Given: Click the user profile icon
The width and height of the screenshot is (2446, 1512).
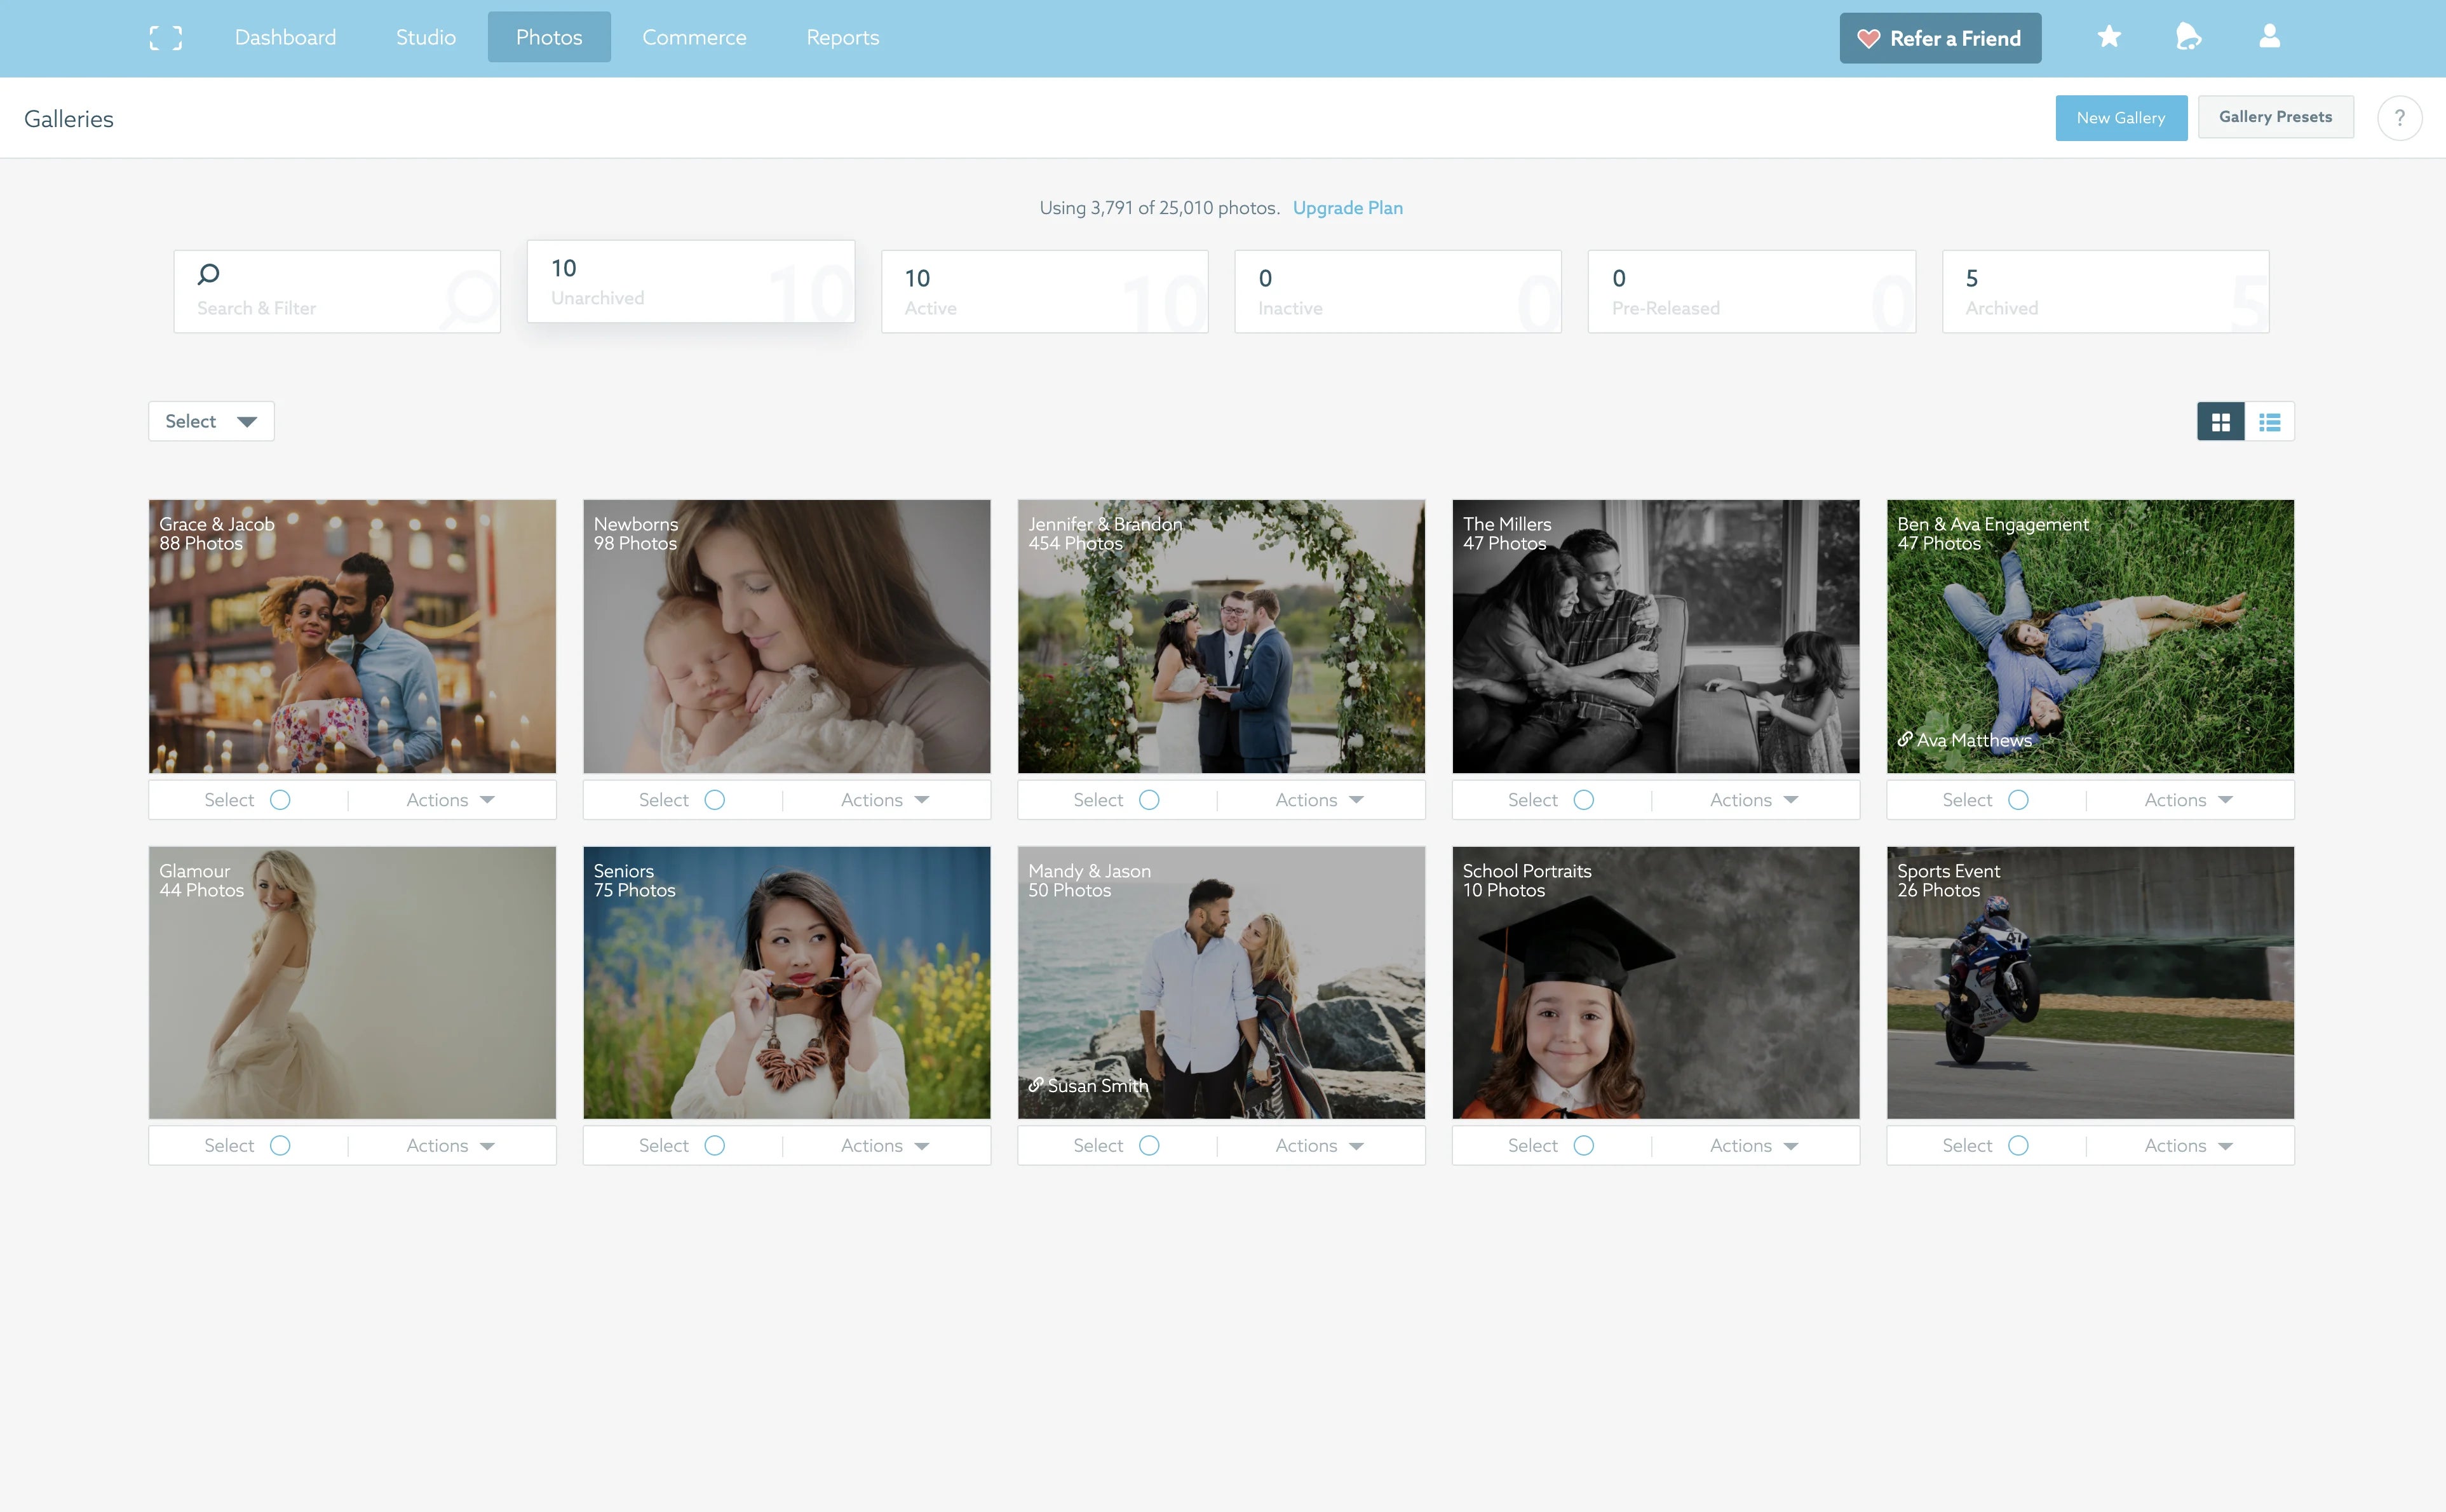Looking at the screenshot, I should (2268, 37).
